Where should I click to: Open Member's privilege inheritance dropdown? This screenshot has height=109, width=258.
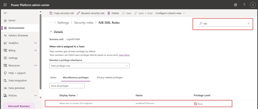90,66
